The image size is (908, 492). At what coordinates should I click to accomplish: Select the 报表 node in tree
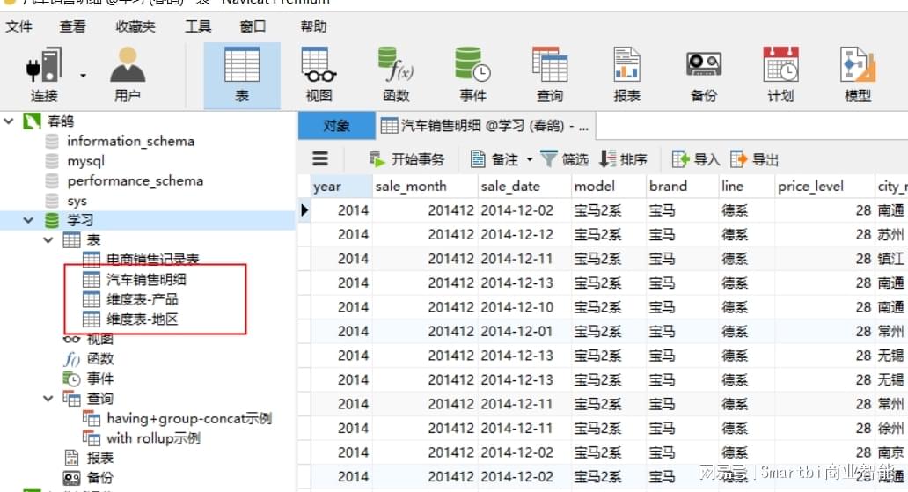pos(100,458)
